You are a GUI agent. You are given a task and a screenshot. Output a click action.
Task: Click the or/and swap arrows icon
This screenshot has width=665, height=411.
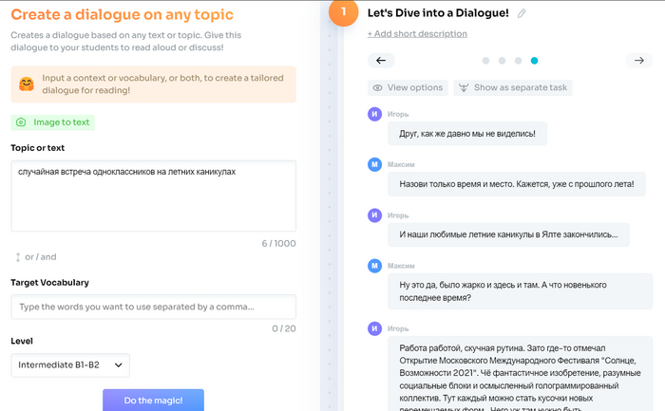(17, 256)
